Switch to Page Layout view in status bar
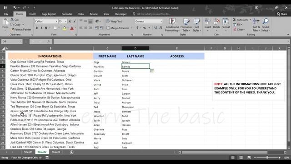291x164 pixels. (241, 158)
